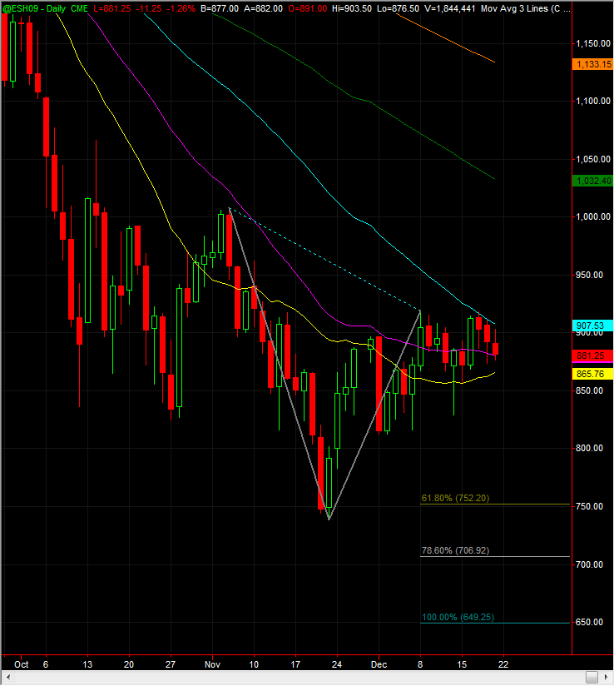Click the 10 date axis label
614x686 pixels.
coord(254,664)
